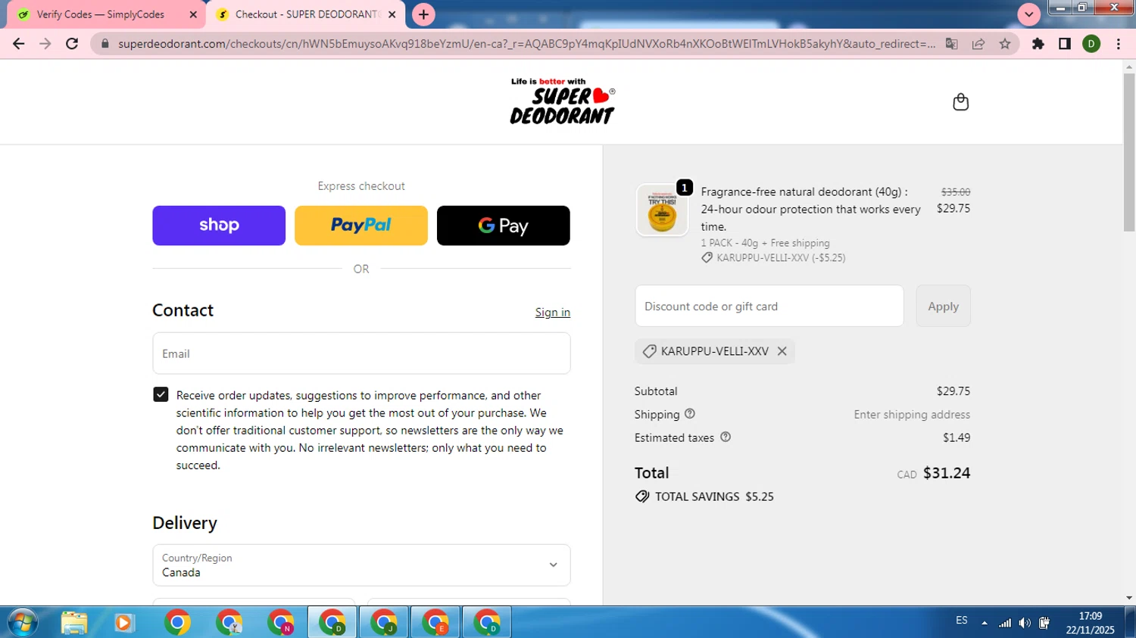Click the volume speaker tray icon
Image resolution: width=1136 pixels, height=638 pixels.
(1025, 623)
